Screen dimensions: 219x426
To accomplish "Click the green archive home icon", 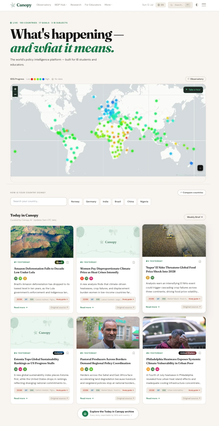I will (x=85, y=413).
